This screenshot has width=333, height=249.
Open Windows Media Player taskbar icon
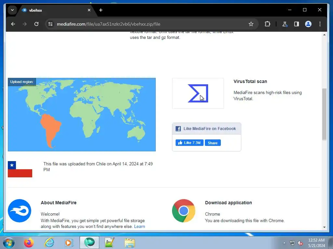[68, 243]
